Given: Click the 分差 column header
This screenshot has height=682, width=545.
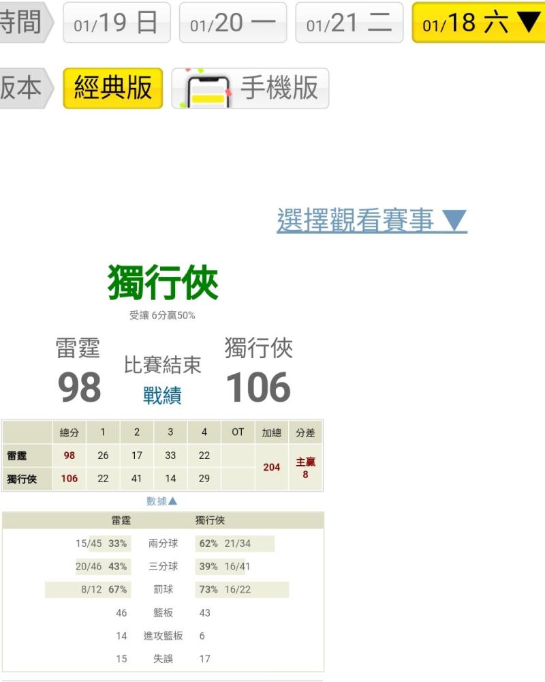Looking at the screenshot, I should pos(305,432).
